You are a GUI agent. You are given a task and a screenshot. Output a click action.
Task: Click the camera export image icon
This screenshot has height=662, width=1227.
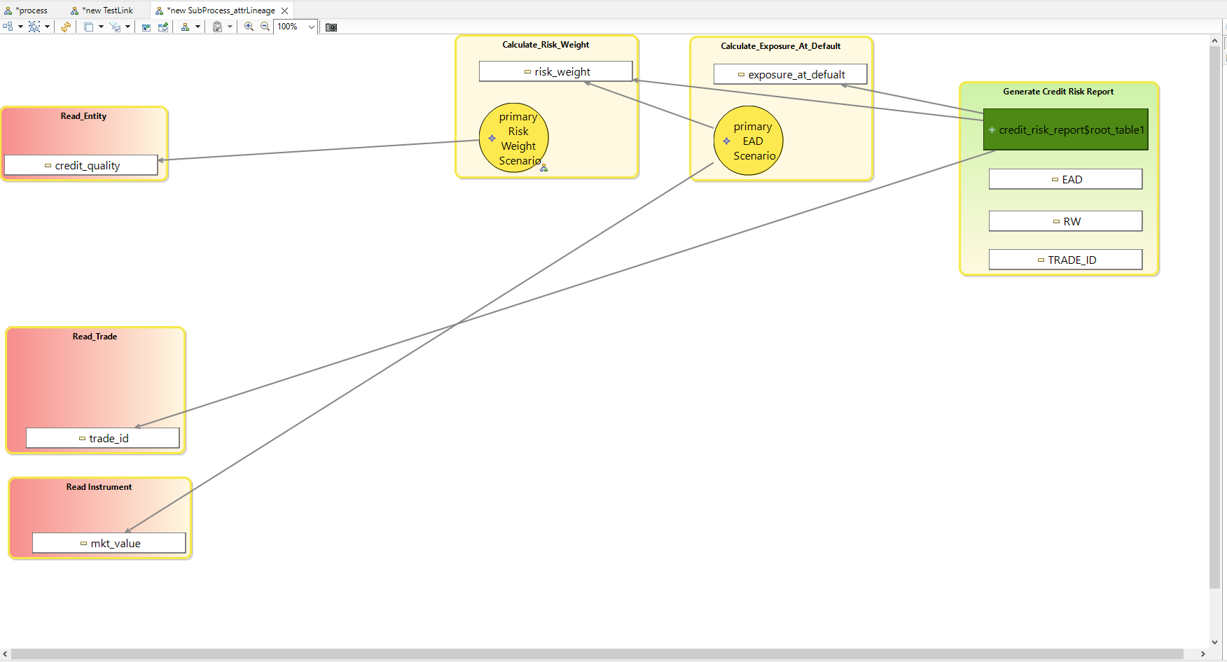coord(331,27)
